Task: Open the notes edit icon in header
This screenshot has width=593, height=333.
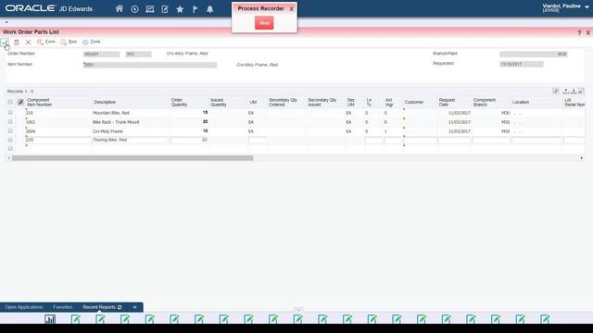Action: [x=165, y=9]
